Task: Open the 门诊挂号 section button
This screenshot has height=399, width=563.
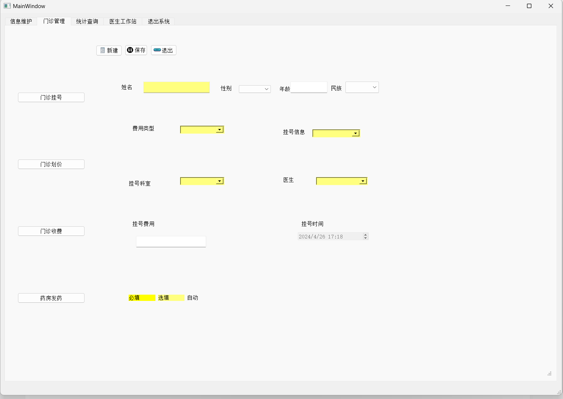Action: pyautogui.click(x=51, y=97)
